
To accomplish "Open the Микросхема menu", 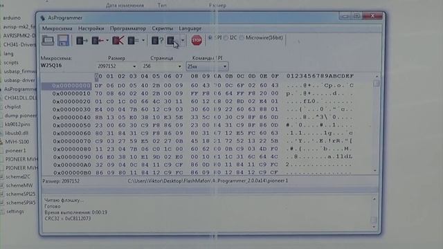I will [x=57, y=28].
